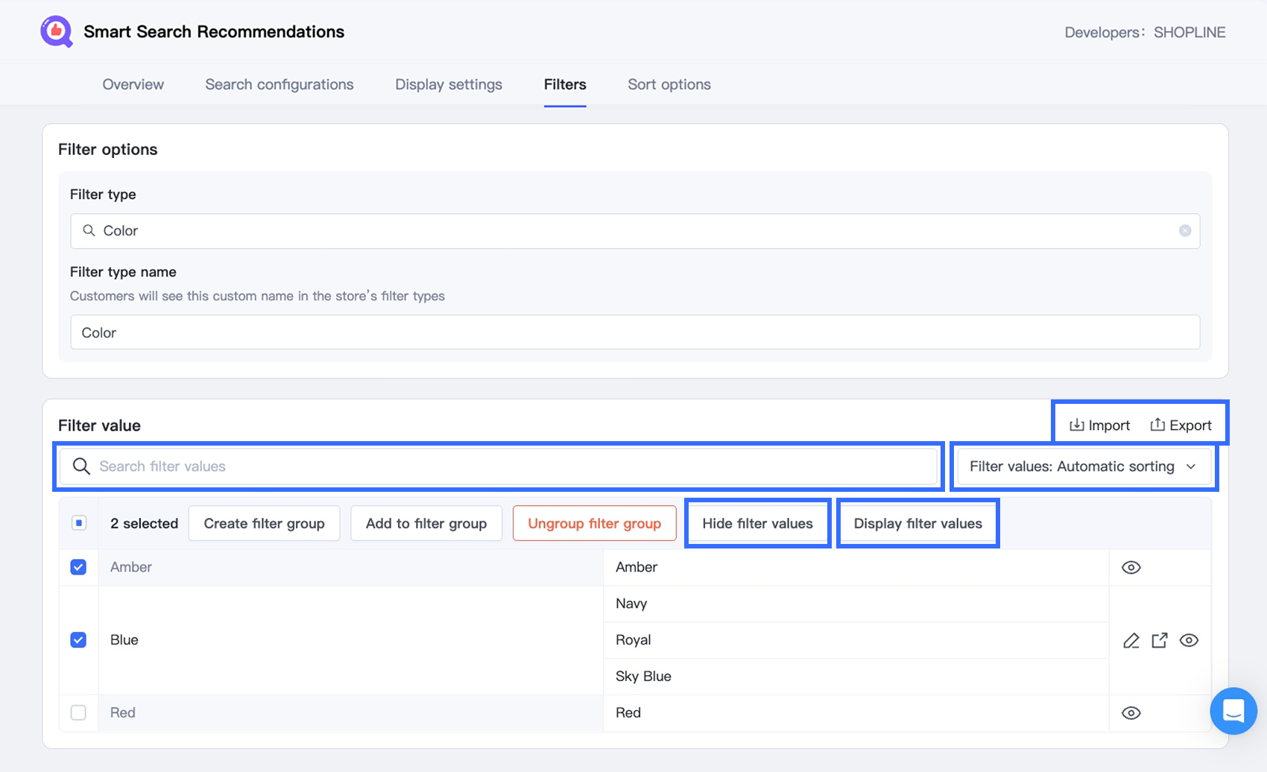Click the Export icon
This screenshot has width=1267, height=772.
[1157, 425]
